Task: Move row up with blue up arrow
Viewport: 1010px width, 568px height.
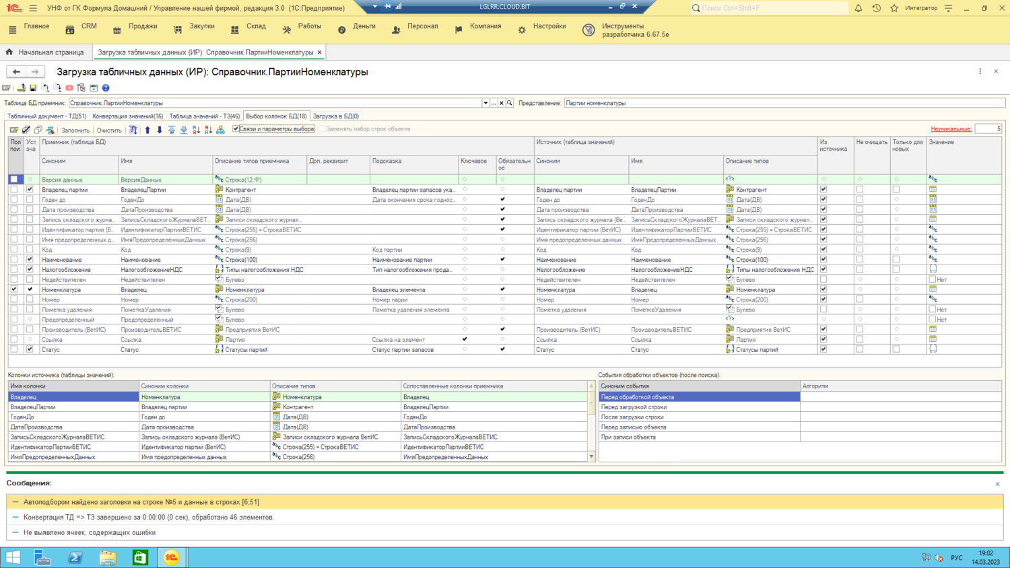Action: [x=147, y=130]
